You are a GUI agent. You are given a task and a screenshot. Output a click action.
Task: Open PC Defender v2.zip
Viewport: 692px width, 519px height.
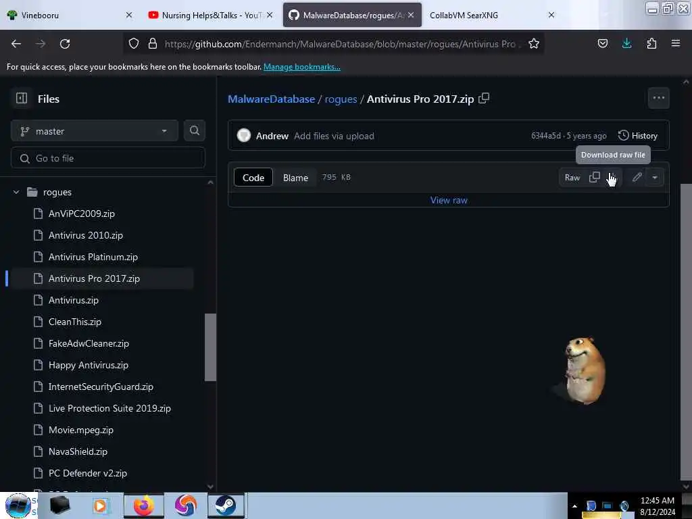[88, 473]
